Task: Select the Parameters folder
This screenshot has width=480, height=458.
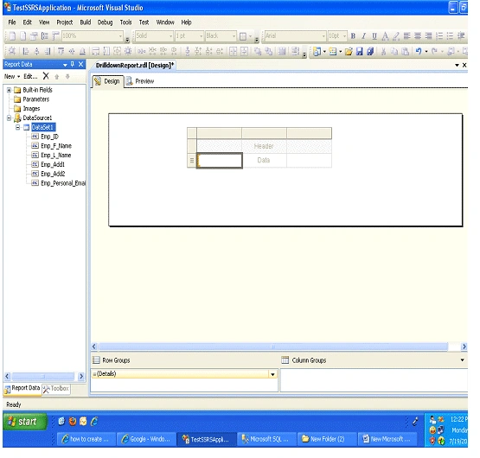Action: (x=35, y=99)
